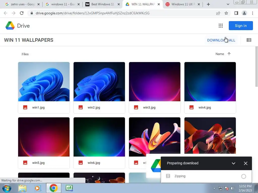
Task: Open the win5.jpg red glow thumbnail
Action: 44,137
